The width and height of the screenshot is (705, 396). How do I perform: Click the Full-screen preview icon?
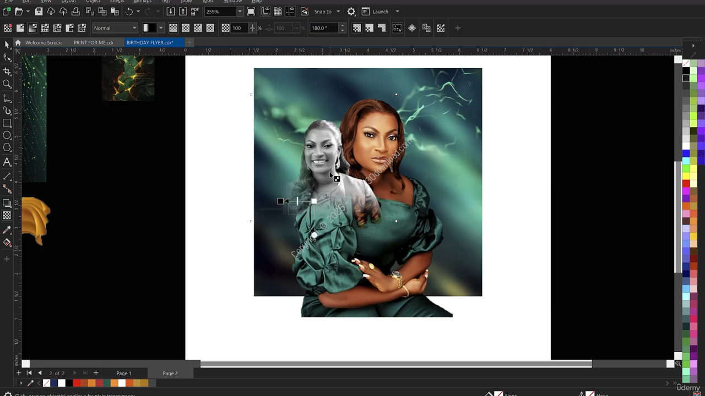click(251, 12)
